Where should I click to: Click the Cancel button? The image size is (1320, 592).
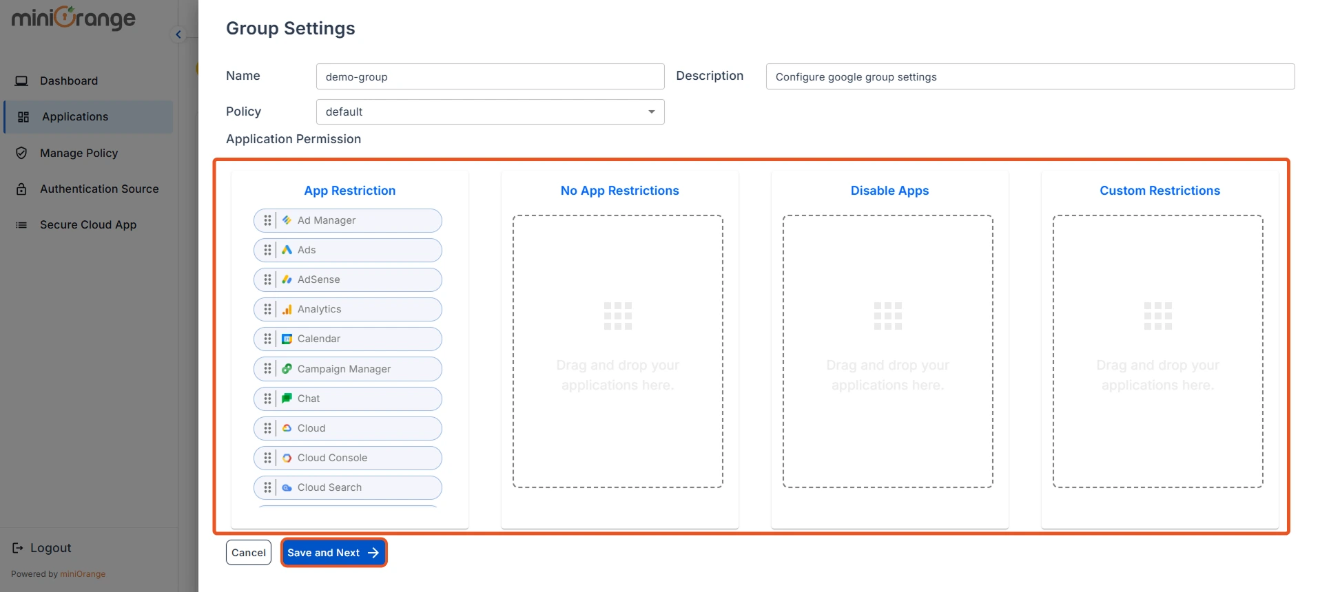[249, 553]
